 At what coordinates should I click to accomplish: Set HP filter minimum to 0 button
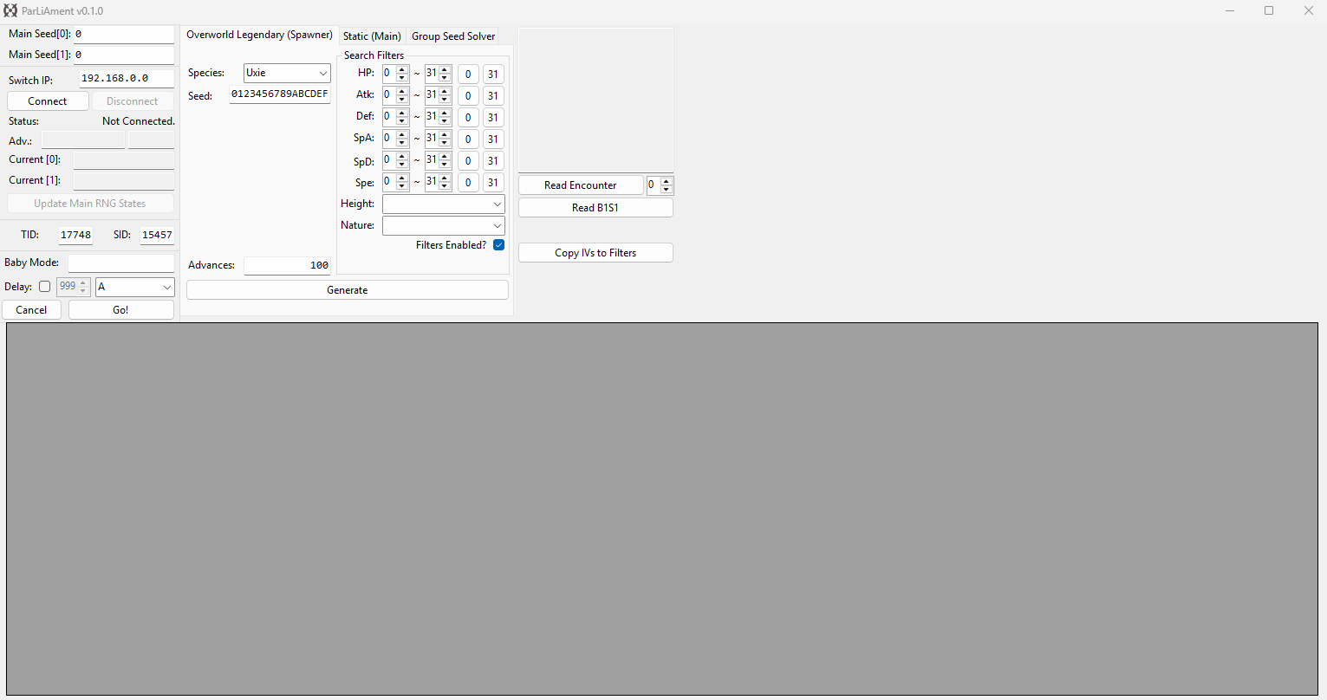468,75
